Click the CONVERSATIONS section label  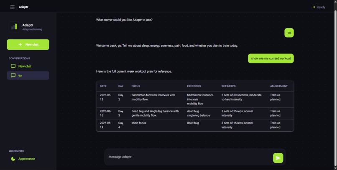click(19, 58)
